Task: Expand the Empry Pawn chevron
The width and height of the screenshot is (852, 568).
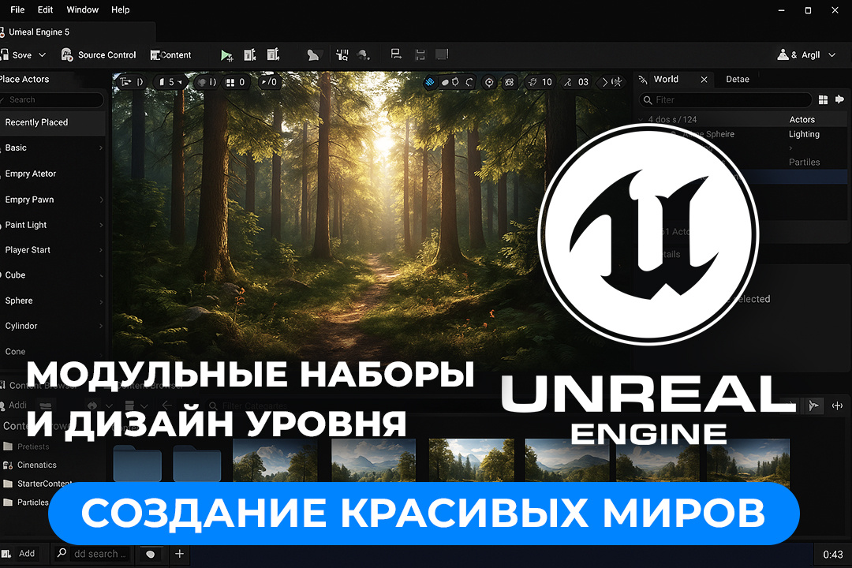Action: click(101, 200)
